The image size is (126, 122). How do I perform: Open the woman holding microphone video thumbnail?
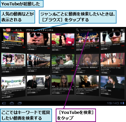(x=87, y=60)
